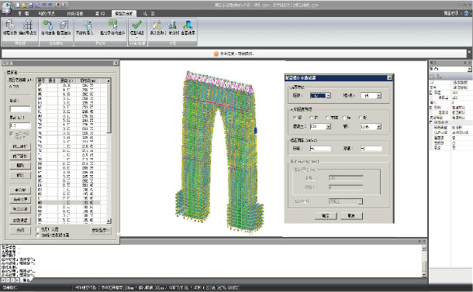
Task: Select the output tab below the message log
Action: click(26, 280)
